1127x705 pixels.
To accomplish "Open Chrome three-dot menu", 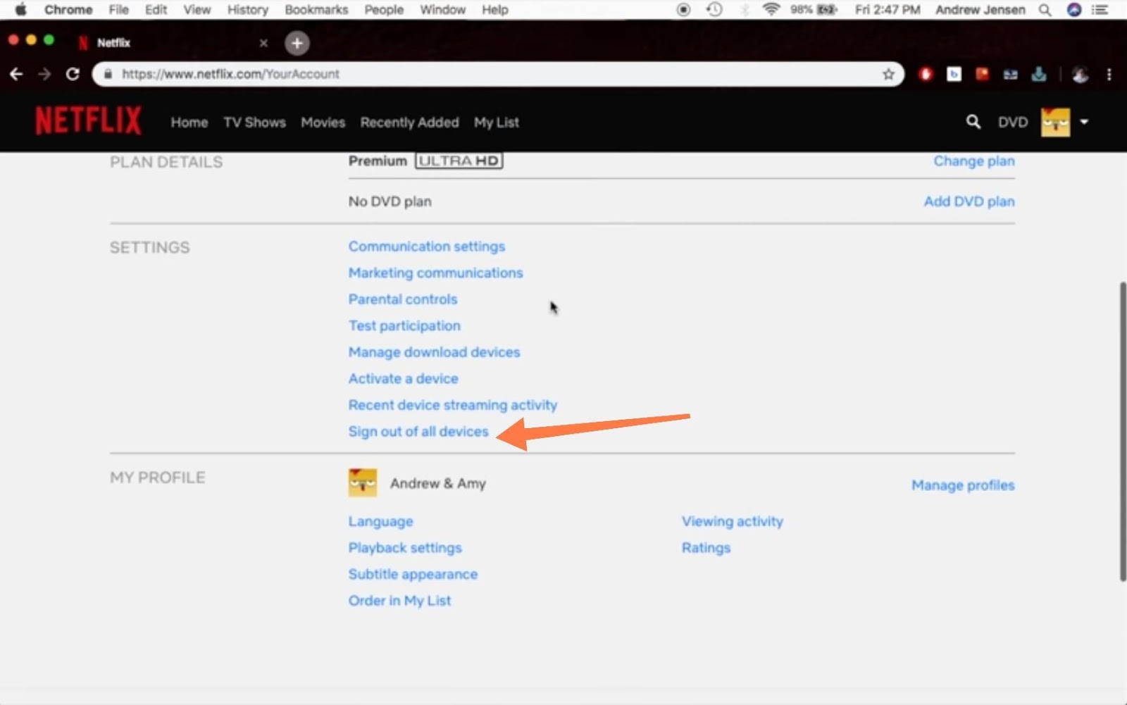I will click(x=1109, y=74).
